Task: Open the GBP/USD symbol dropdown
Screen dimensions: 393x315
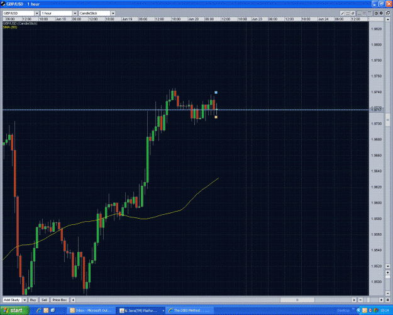Action: pyautogui.click(x=36, y=13)
